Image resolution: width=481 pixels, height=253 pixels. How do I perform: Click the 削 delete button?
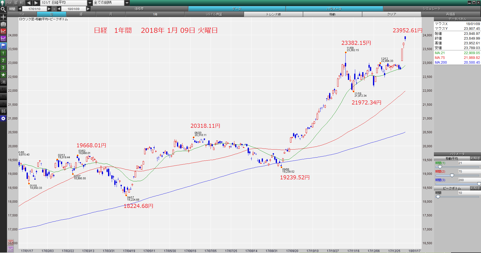click(x=22, y=3)
